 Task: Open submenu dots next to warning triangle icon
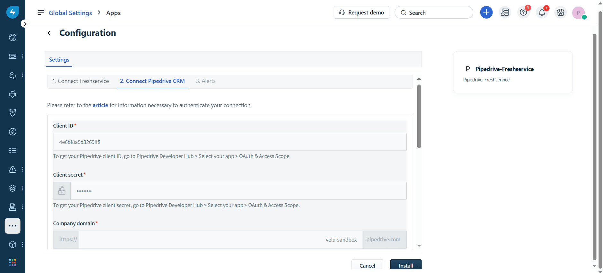click(x=22, y=169)
